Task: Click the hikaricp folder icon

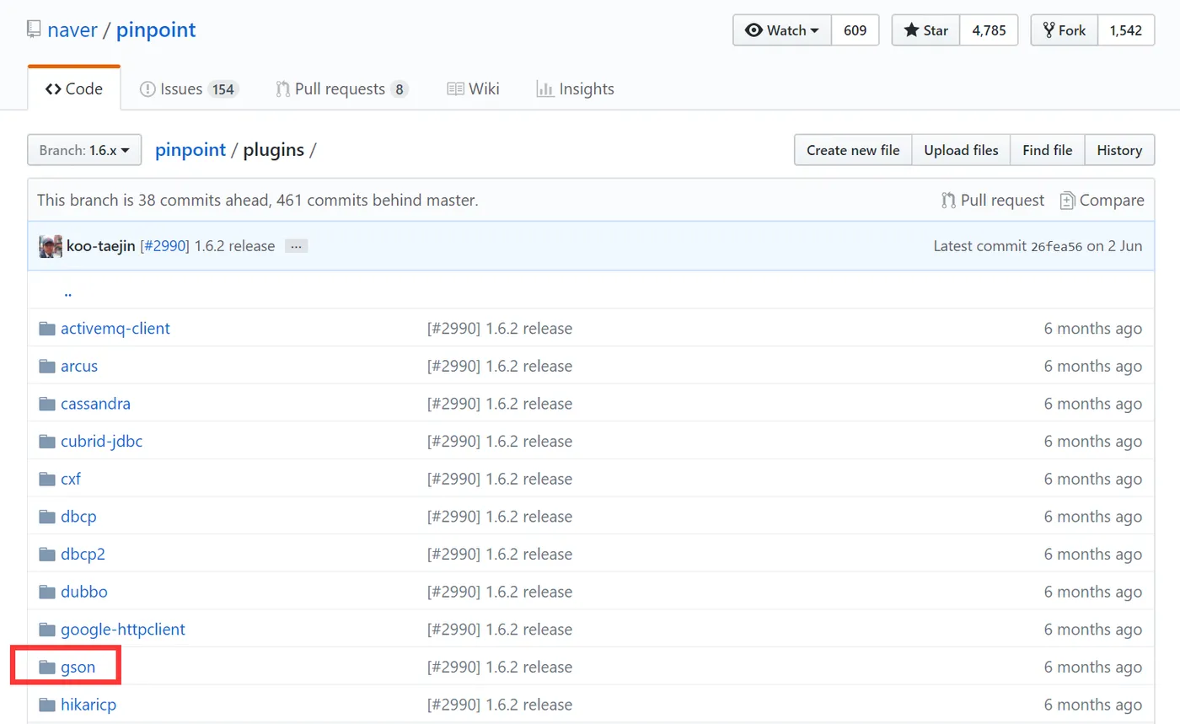Action: (x=47, y=705)
